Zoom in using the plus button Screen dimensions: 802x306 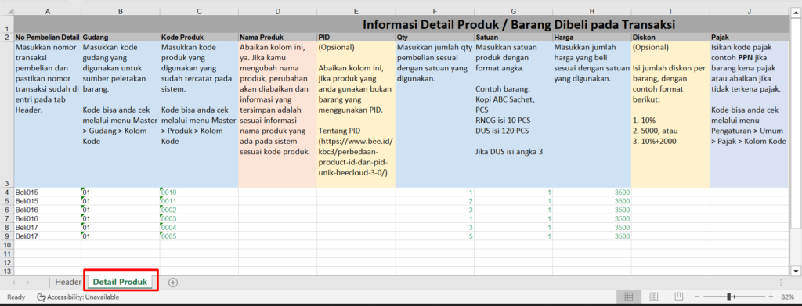point(771,297)
